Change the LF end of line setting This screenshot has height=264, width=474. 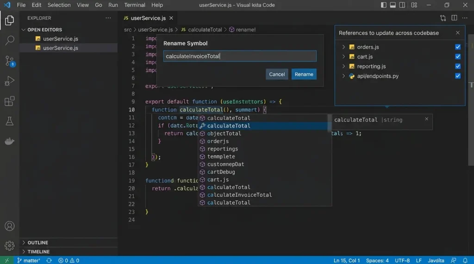[418, 260]
